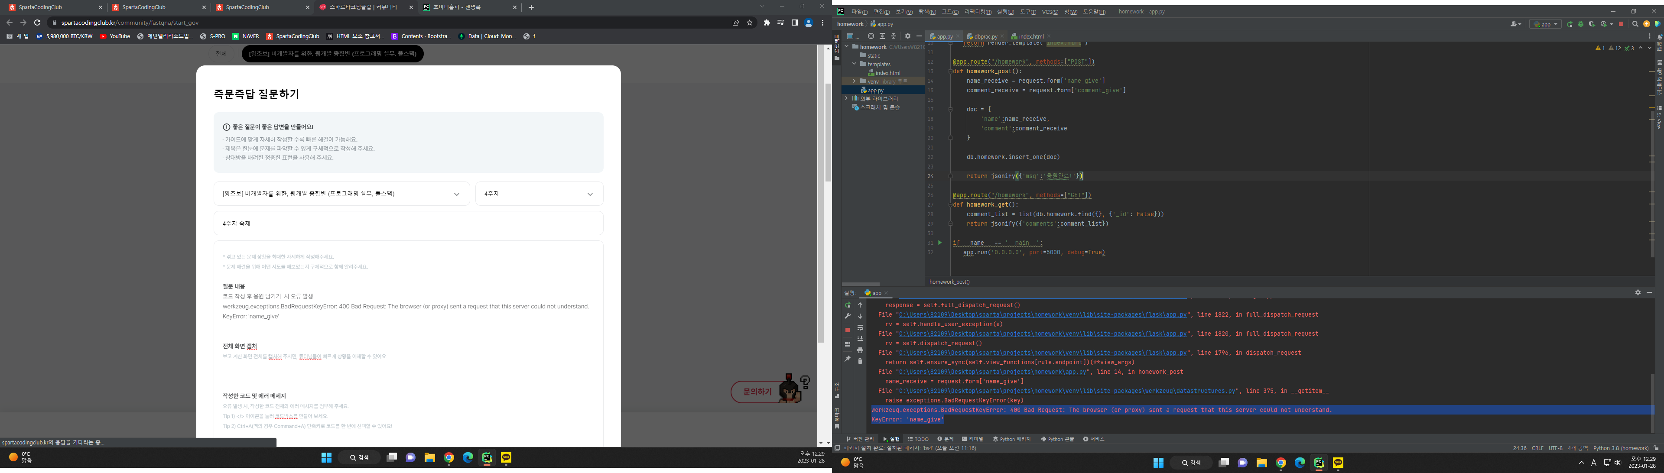Open the YouTube bookmark
The width and height of the screenshot is (1664, 473).
click(115, 36)
